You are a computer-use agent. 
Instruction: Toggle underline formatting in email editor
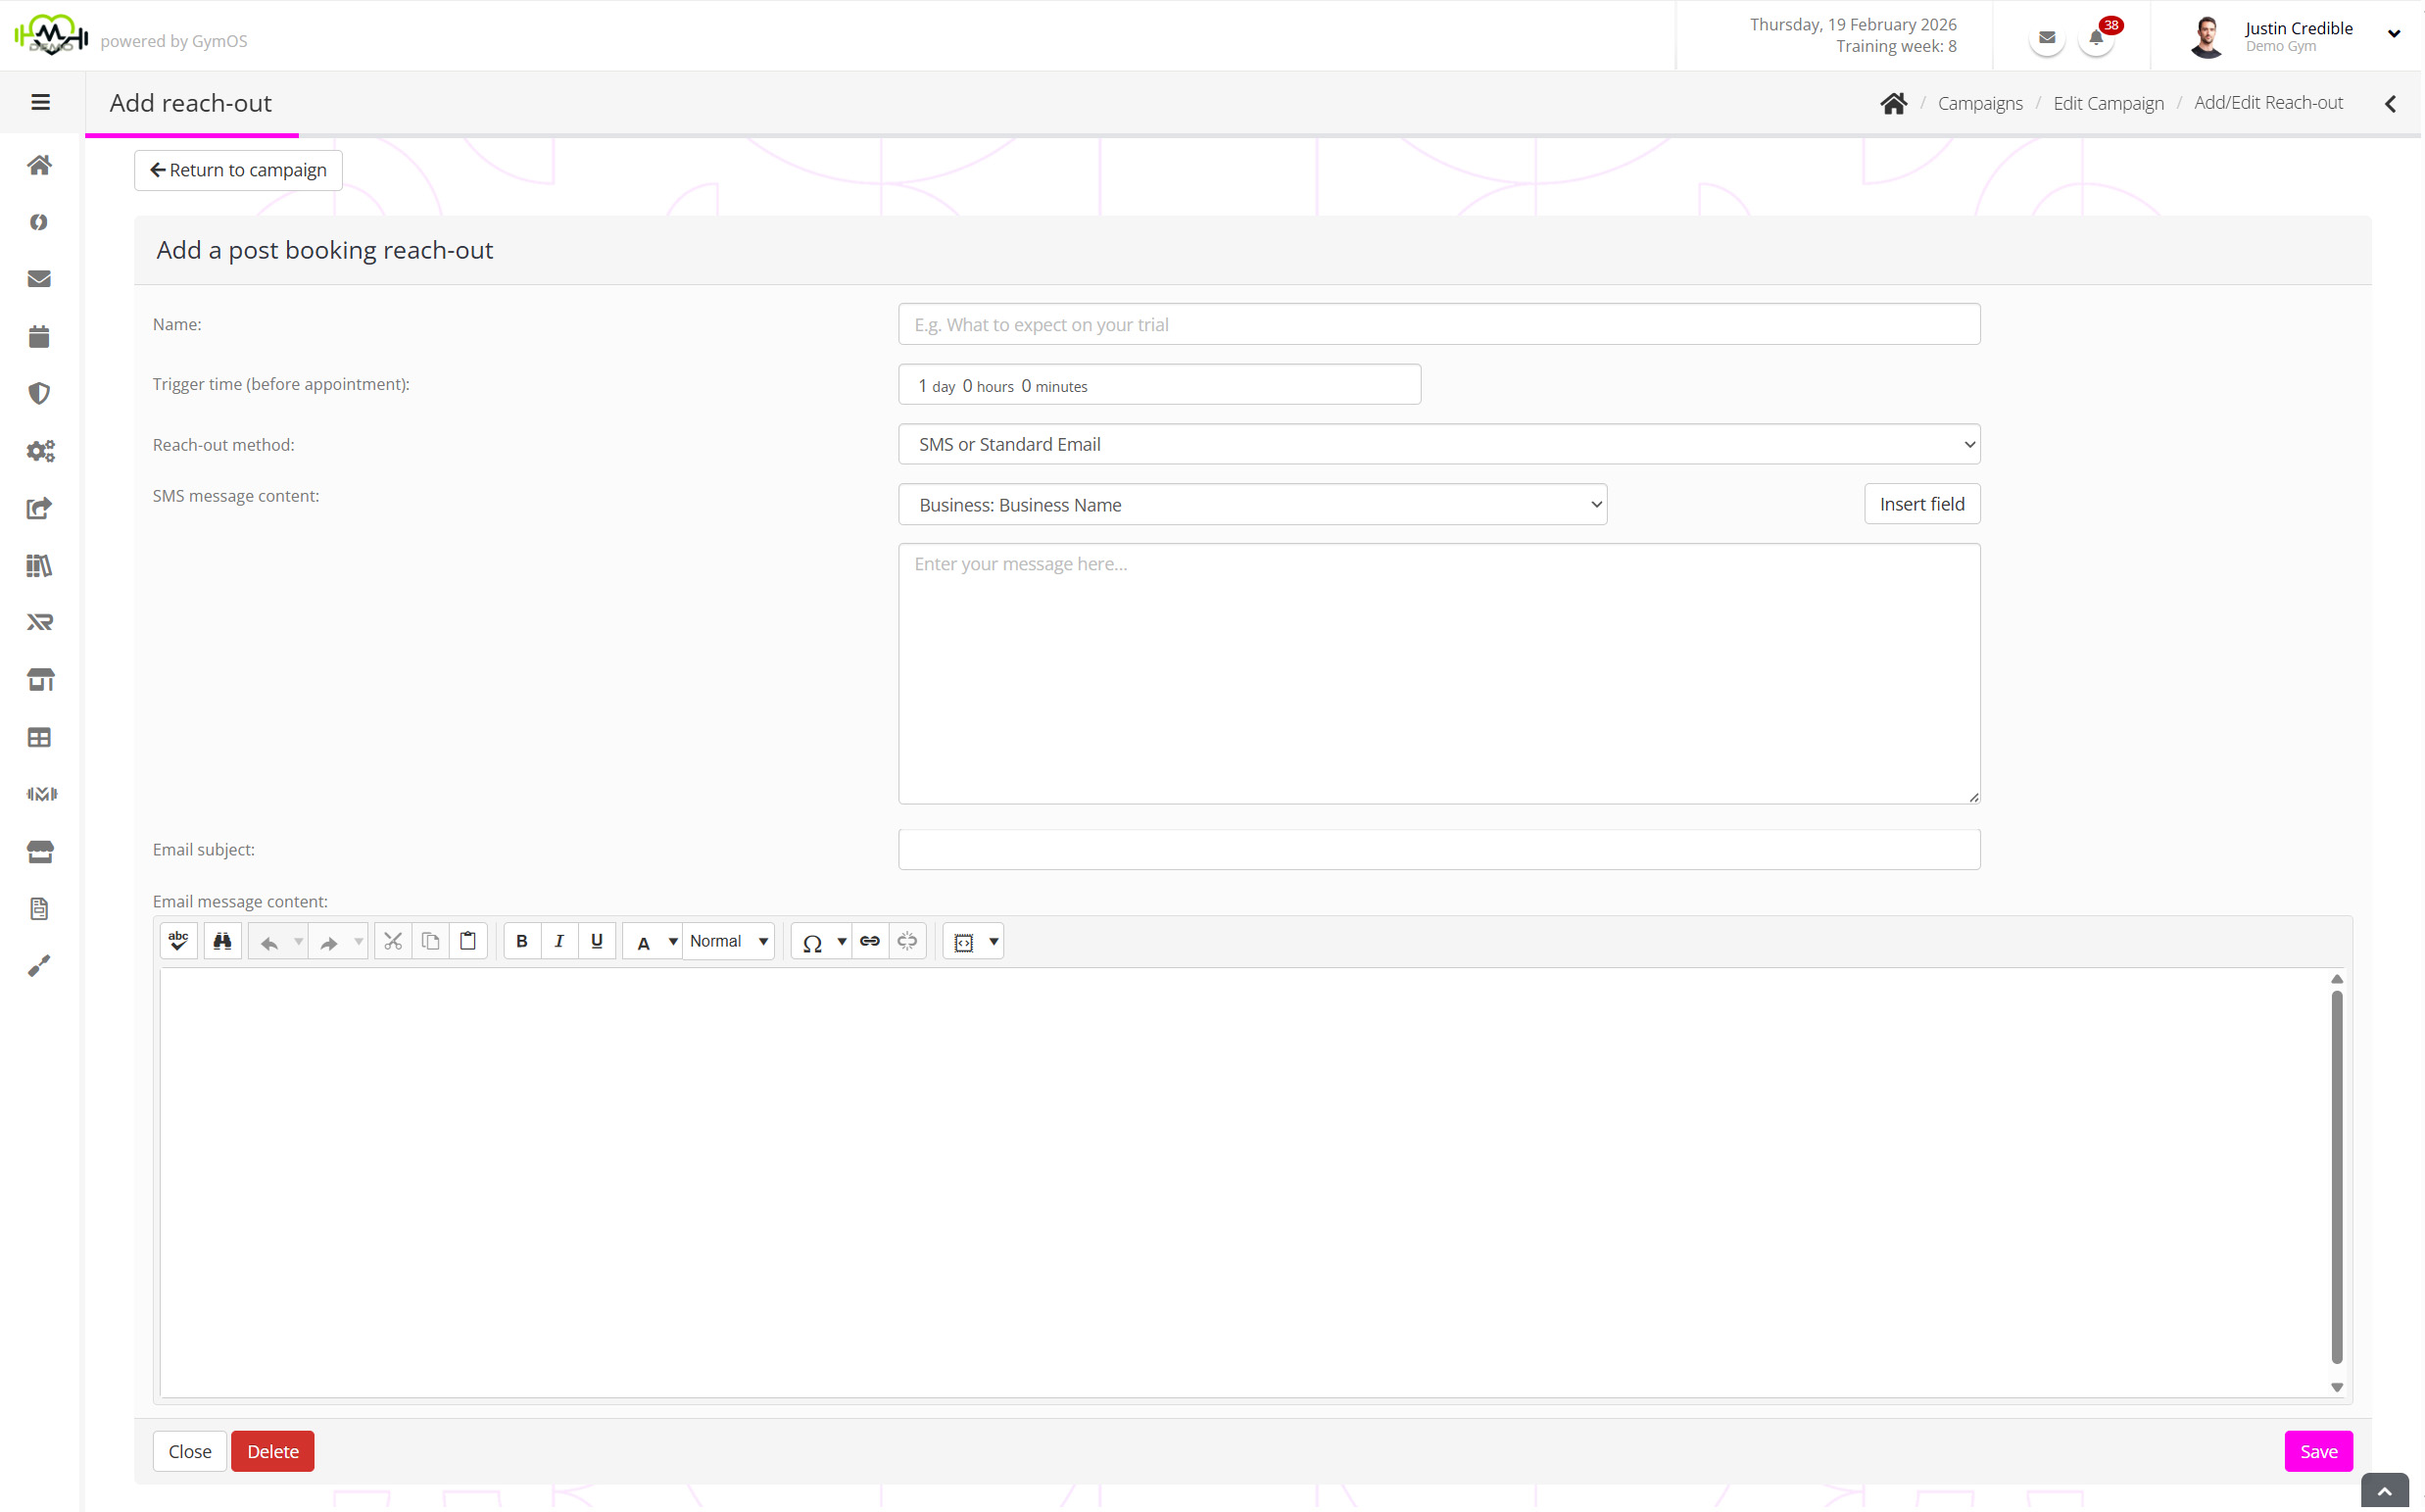pos(597,941)
